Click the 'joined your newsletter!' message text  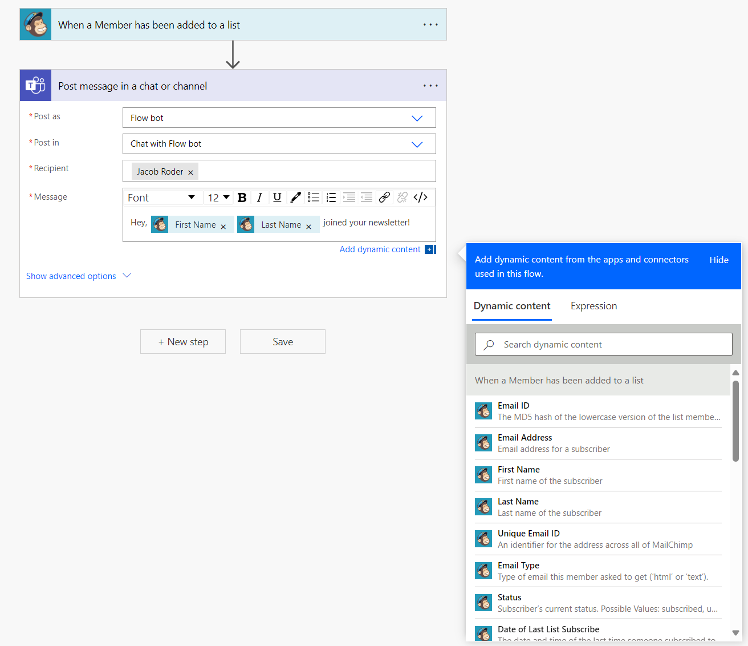click(367, 223)
